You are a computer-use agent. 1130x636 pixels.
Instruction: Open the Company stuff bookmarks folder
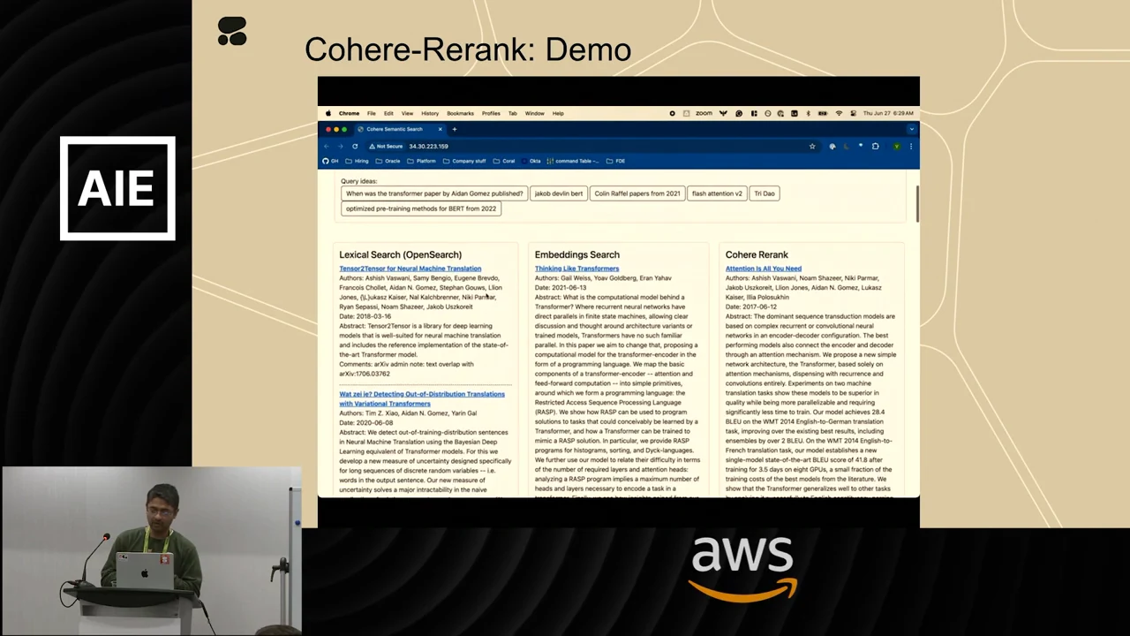click(x=464, y=161)
